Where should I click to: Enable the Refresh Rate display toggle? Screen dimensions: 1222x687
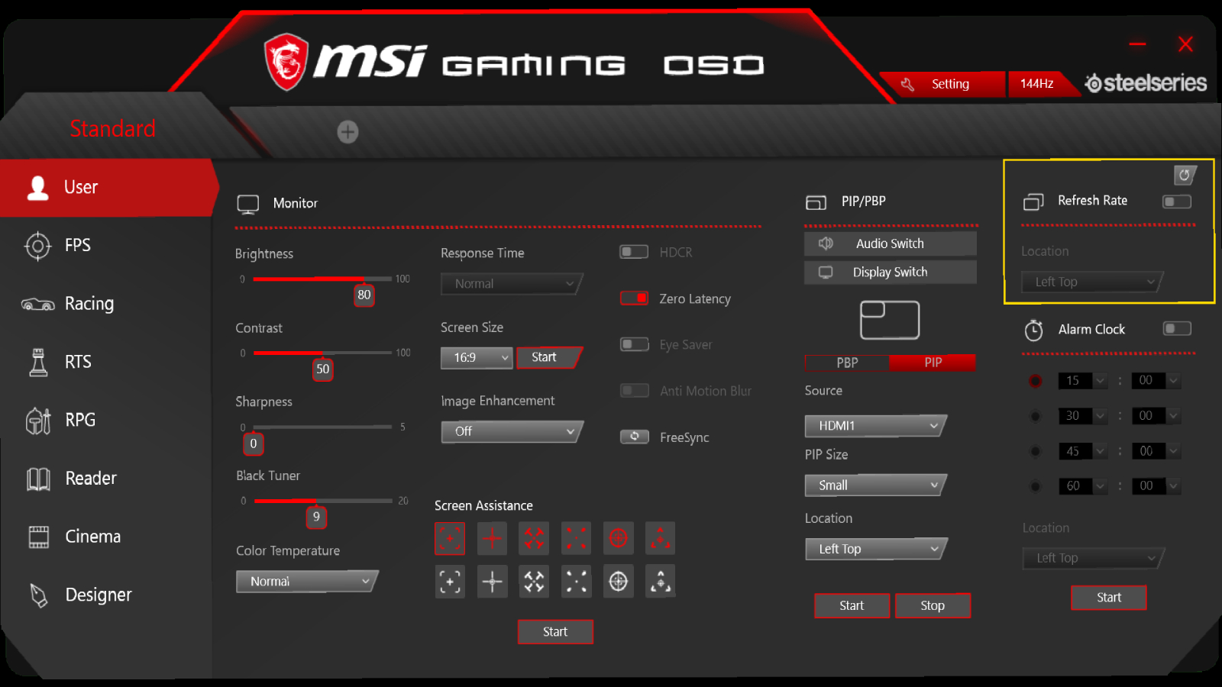click(x=1177, y=202)
